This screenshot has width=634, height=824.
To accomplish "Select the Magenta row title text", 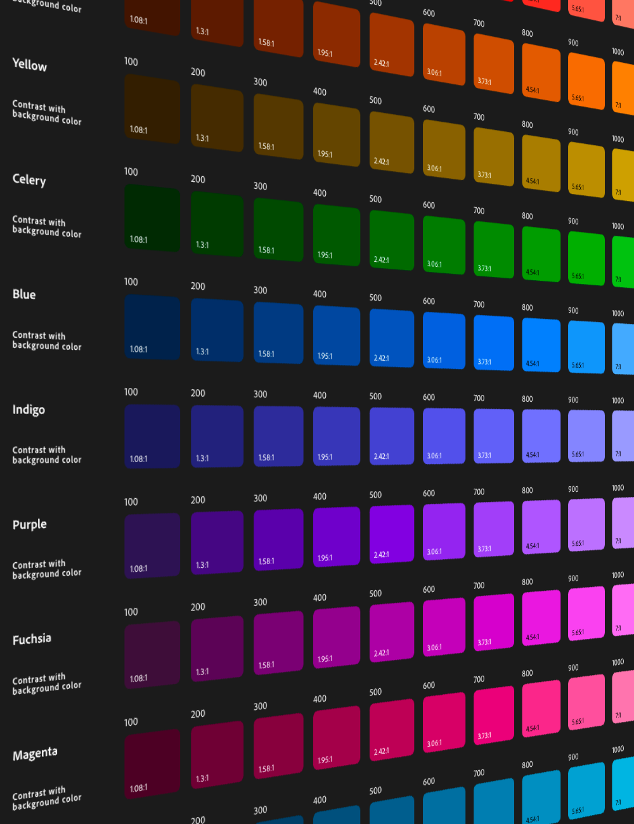I will pyautogui.click(x=35, y=754).
